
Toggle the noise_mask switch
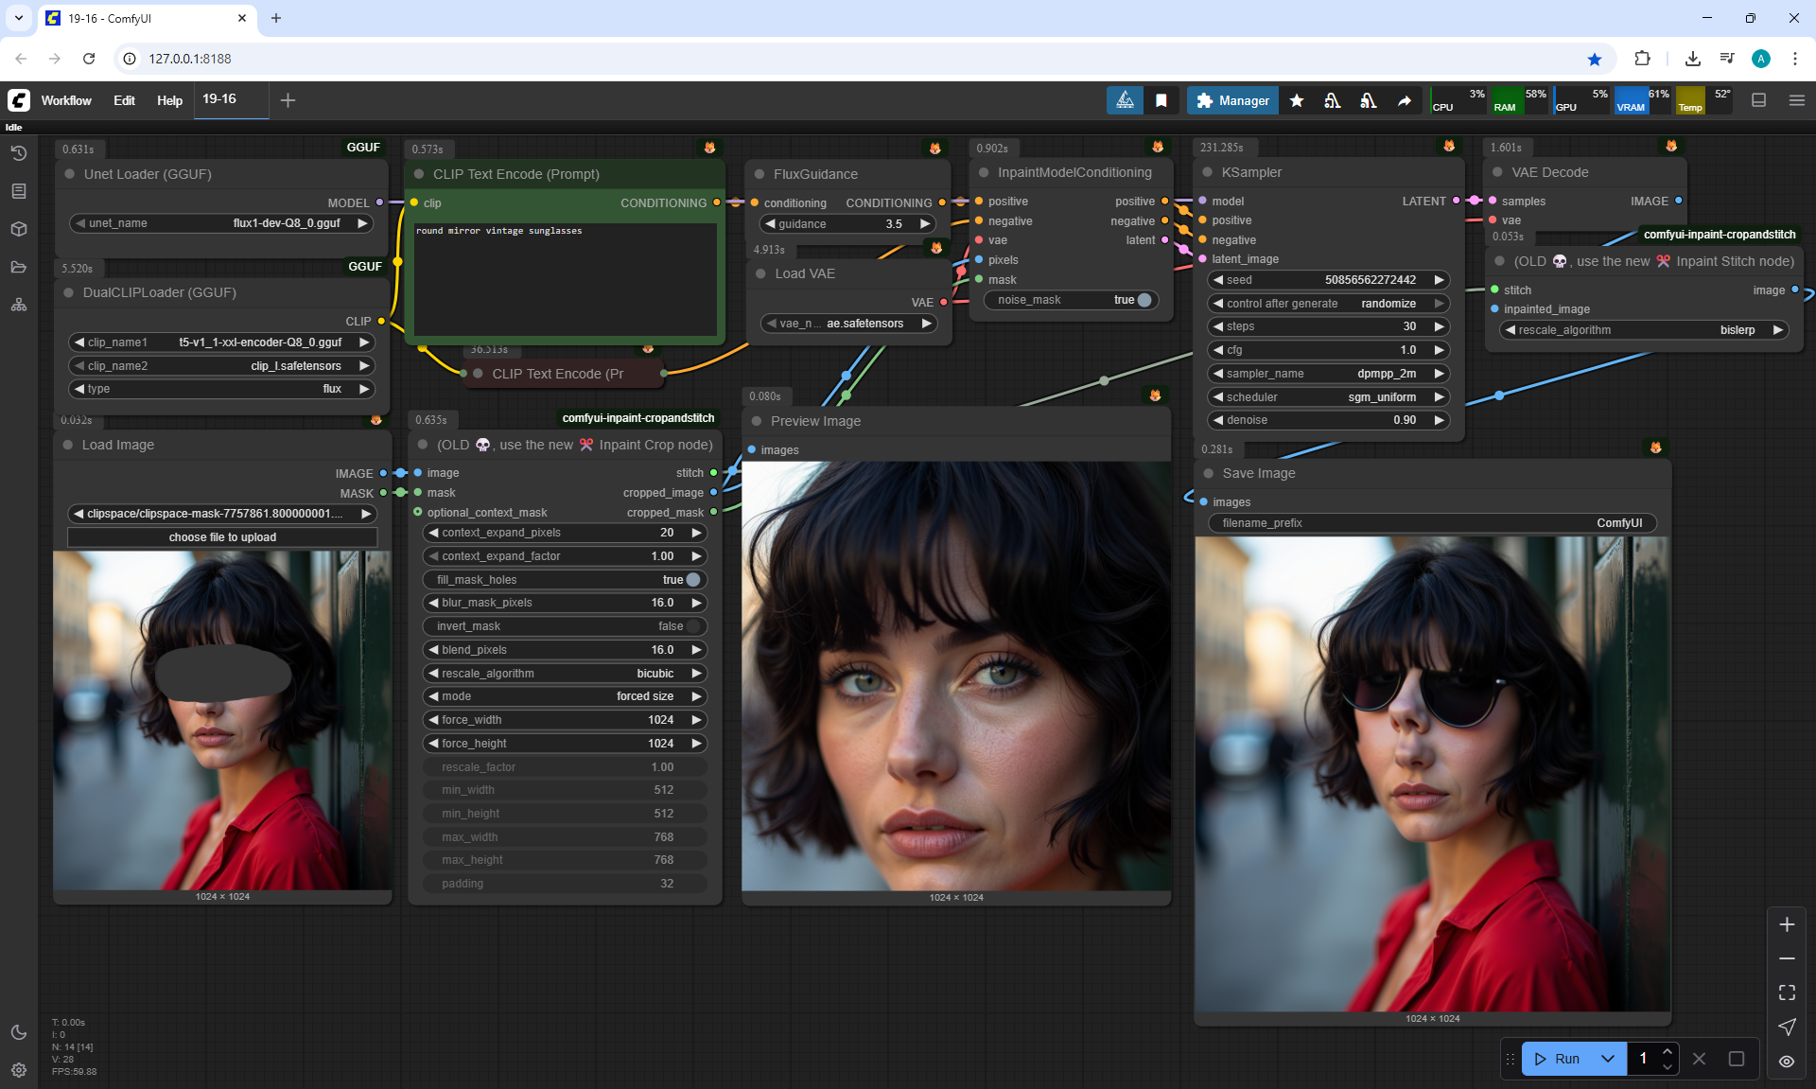point(1144,300)
